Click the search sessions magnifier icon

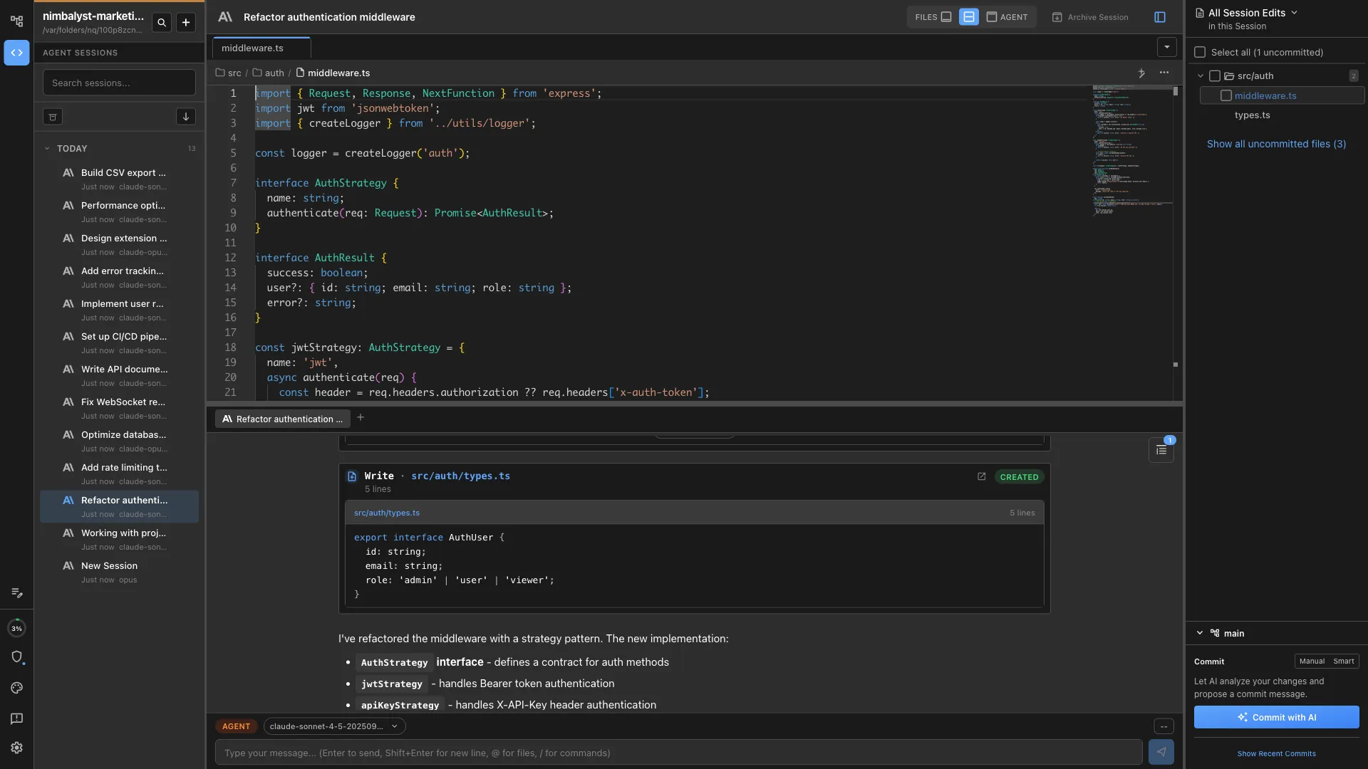click(162, 23)
